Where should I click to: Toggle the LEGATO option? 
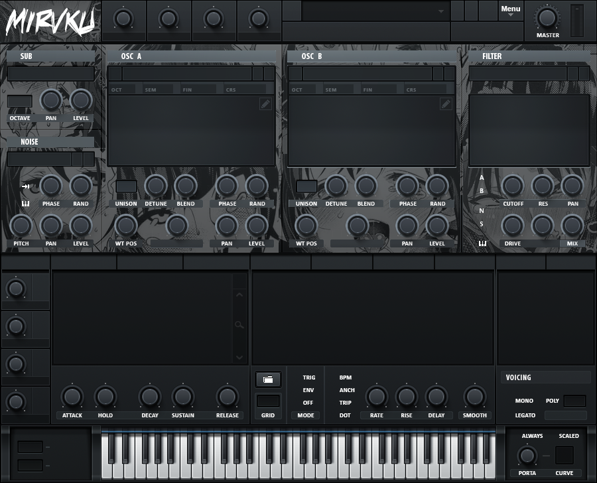(x=525, y=415)
